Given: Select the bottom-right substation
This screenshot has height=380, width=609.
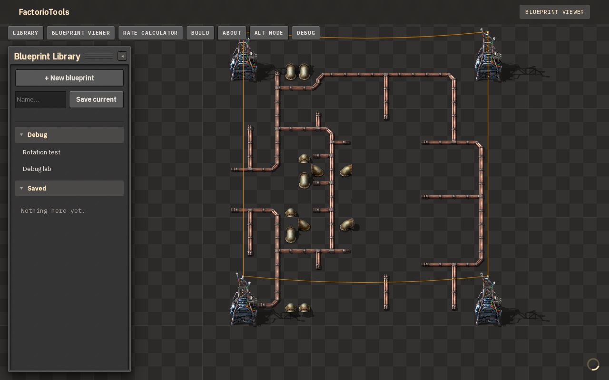Looking at the screenshot, I should pyautogui.click(x=488, y=301).
